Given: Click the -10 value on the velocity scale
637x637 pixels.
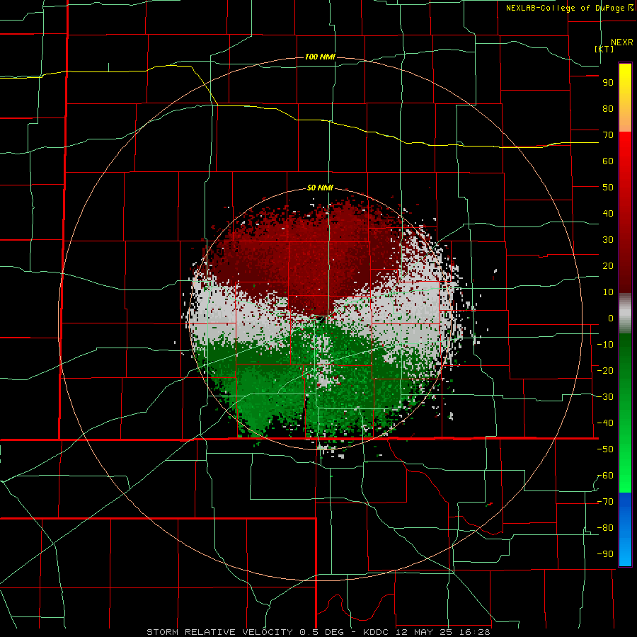Looking at the screenshot, I should 605,345.
